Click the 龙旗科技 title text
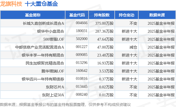The image size is (176, 107). [11, 4]
